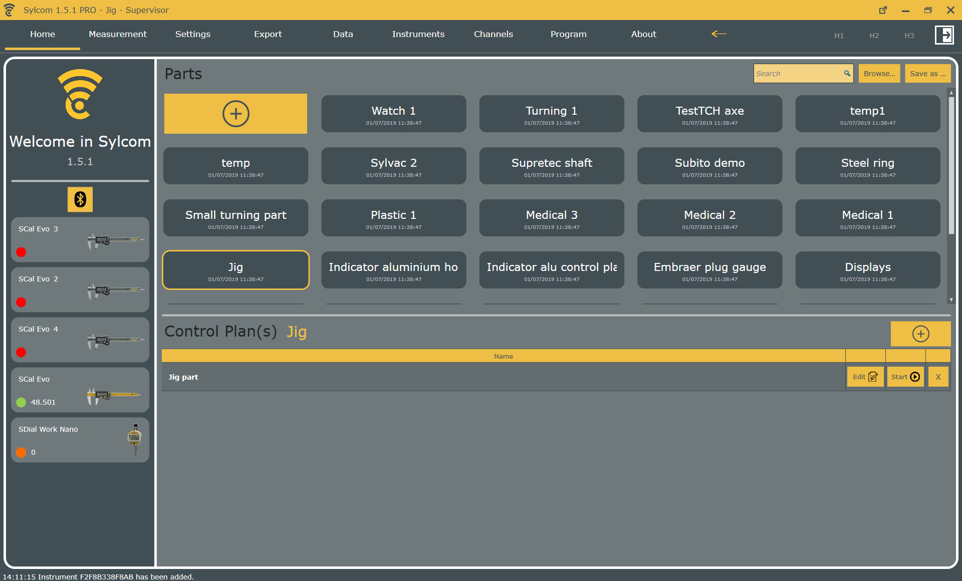This screenshot has height=581, width=962.
Task: Click the search magnifier icon
Action: point(847,74)
